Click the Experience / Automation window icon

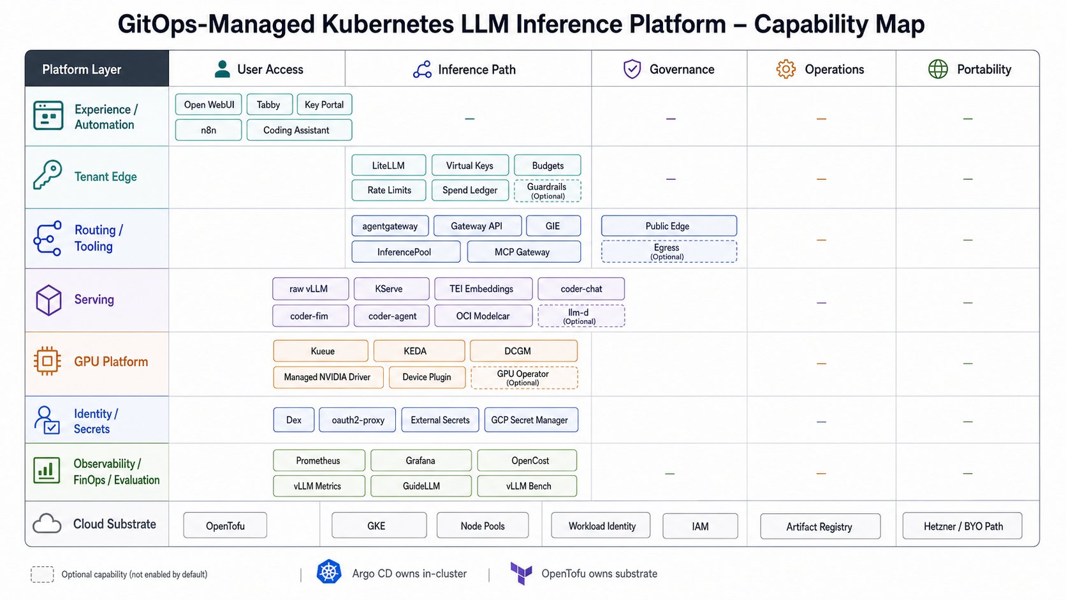pos(48,115)
